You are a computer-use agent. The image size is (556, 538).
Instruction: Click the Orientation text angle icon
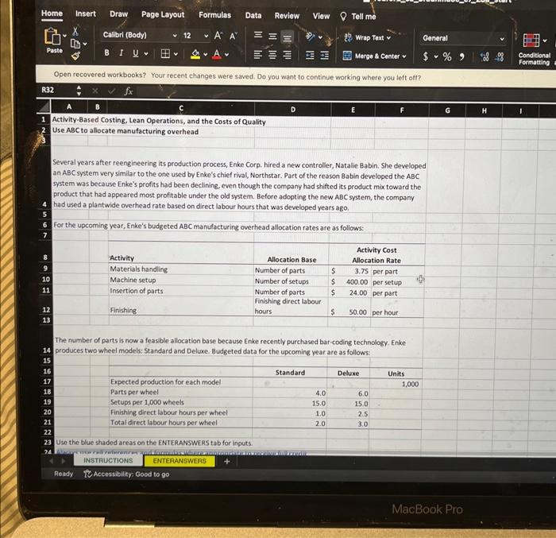pyautogui.click(x=311, y=37)
